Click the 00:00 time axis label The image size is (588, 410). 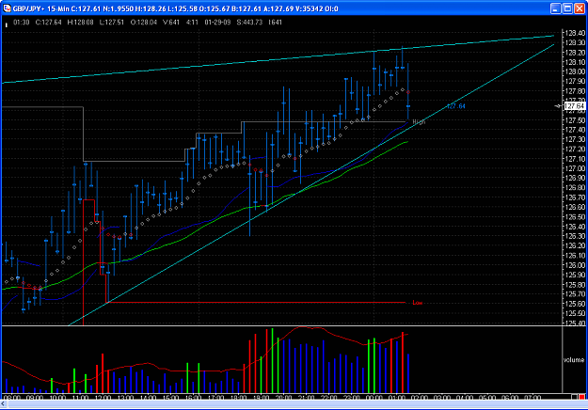pos(373,397)
